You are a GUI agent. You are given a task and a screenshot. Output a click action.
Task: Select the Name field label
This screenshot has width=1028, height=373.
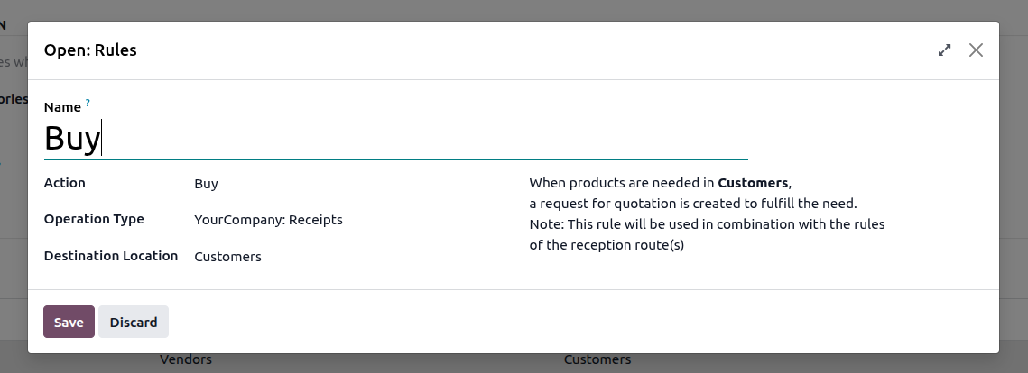pos(62,106)
